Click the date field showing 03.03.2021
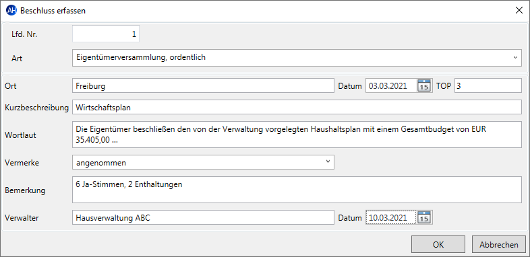The image size is (530, 257). [392, 85]
